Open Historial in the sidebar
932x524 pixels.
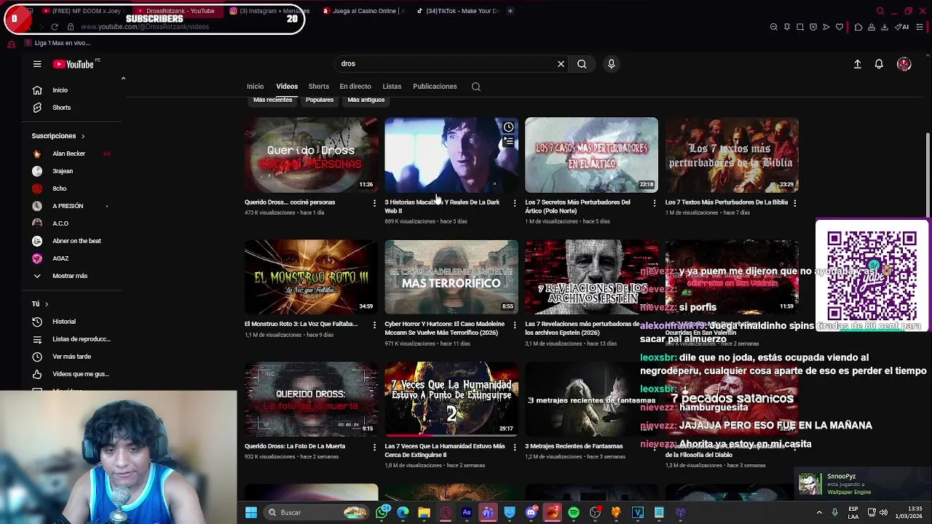tap(64, 322)
